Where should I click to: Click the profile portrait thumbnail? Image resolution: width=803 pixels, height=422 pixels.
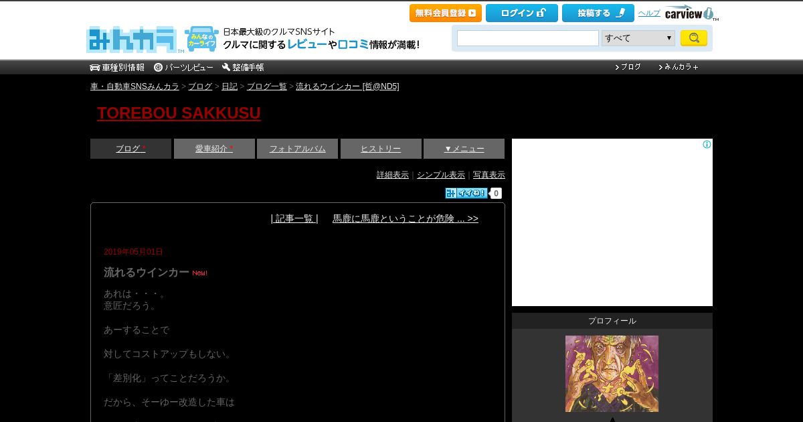click(x=612, y=374)
